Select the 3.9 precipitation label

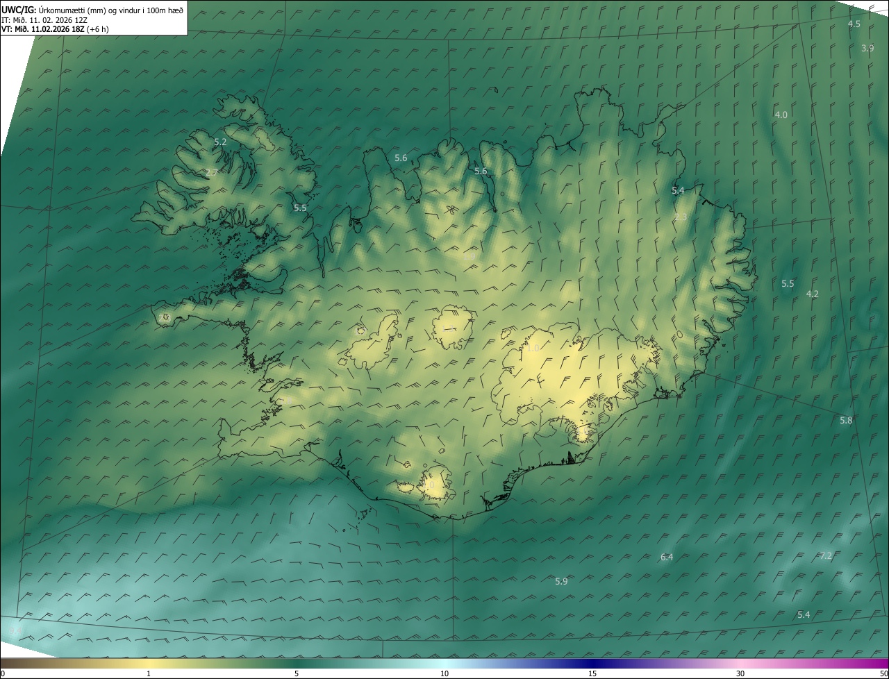click(867, 48)
